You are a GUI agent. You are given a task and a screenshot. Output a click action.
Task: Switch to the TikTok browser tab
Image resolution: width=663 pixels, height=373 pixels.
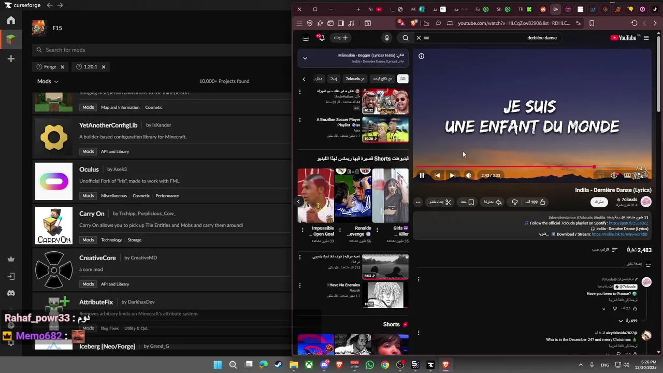point(655,9)
